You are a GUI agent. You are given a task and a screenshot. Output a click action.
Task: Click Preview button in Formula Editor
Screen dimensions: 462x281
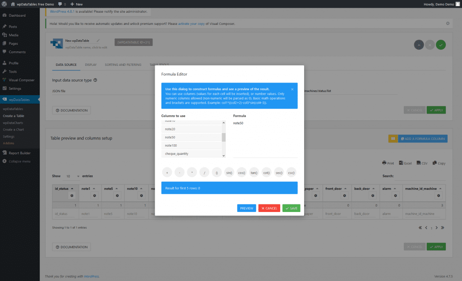[247, 208]
